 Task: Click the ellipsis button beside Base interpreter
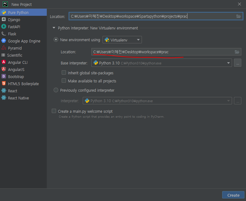point(238,63)
